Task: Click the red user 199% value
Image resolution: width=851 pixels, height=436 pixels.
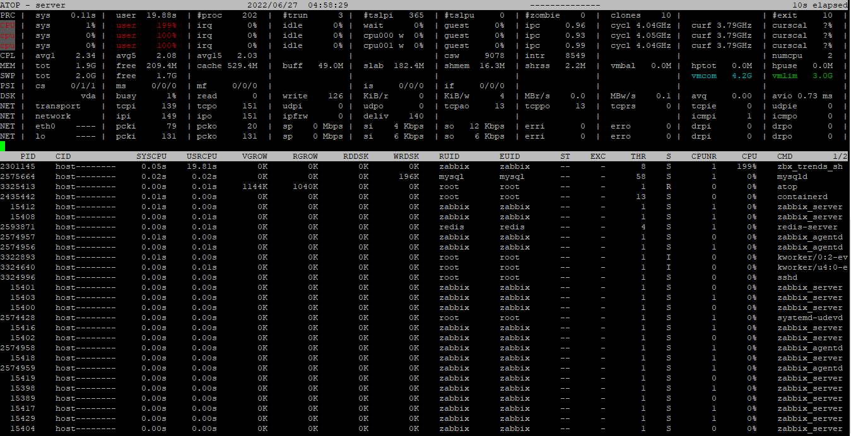Action: [146, 25]
